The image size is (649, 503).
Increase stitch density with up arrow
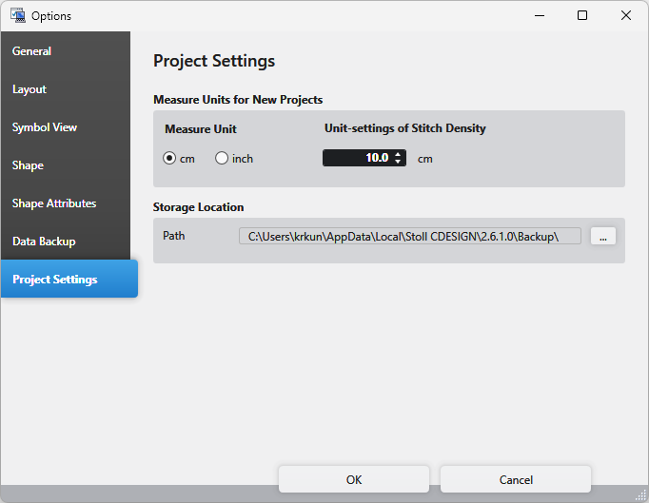point(398,154)
